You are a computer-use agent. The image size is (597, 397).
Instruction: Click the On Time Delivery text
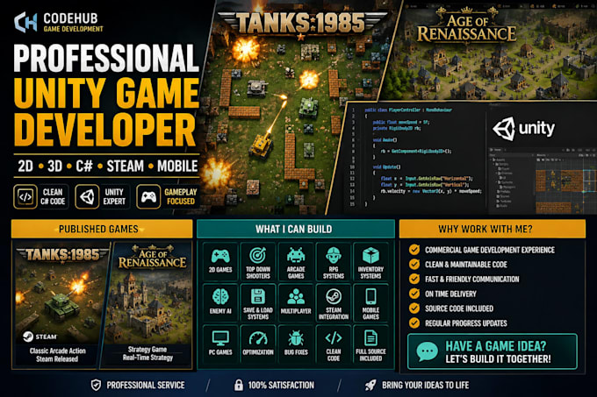(x=450, y=294)
